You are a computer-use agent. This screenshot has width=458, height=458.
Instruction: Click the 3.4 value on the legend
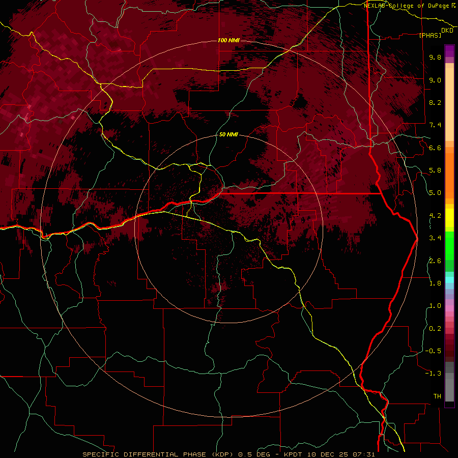click(435, 238)
